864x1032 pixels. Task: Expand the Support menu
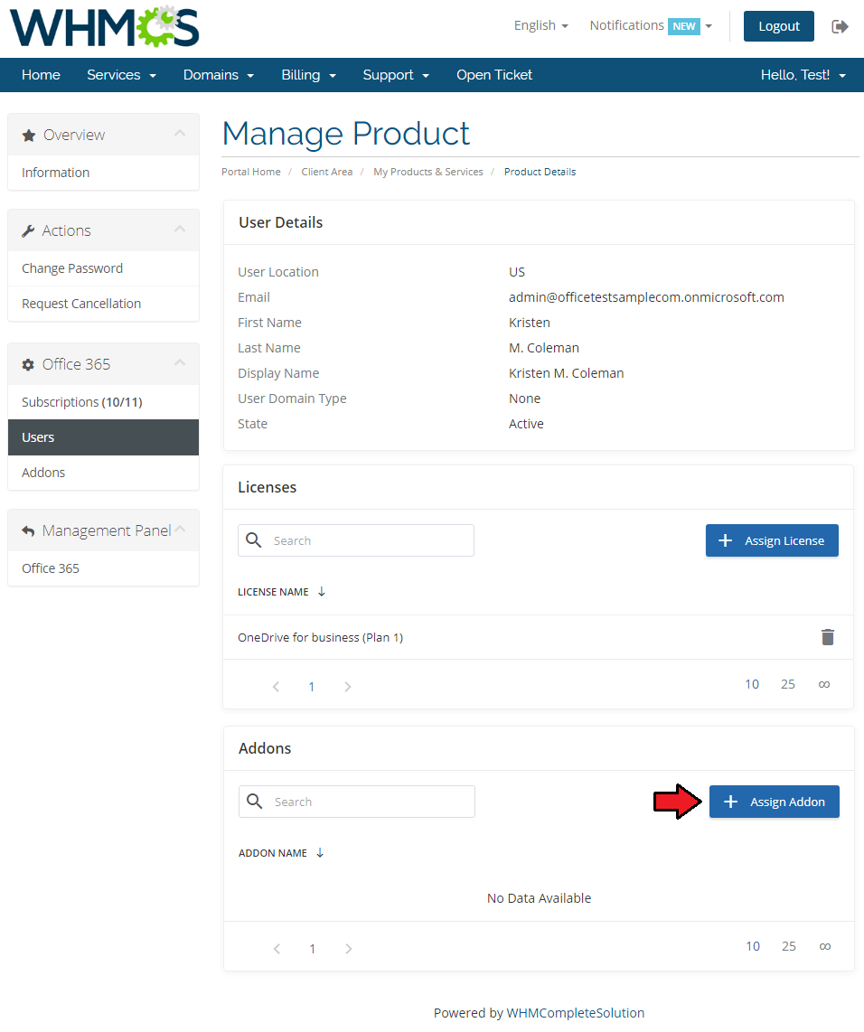pos(396,75)
